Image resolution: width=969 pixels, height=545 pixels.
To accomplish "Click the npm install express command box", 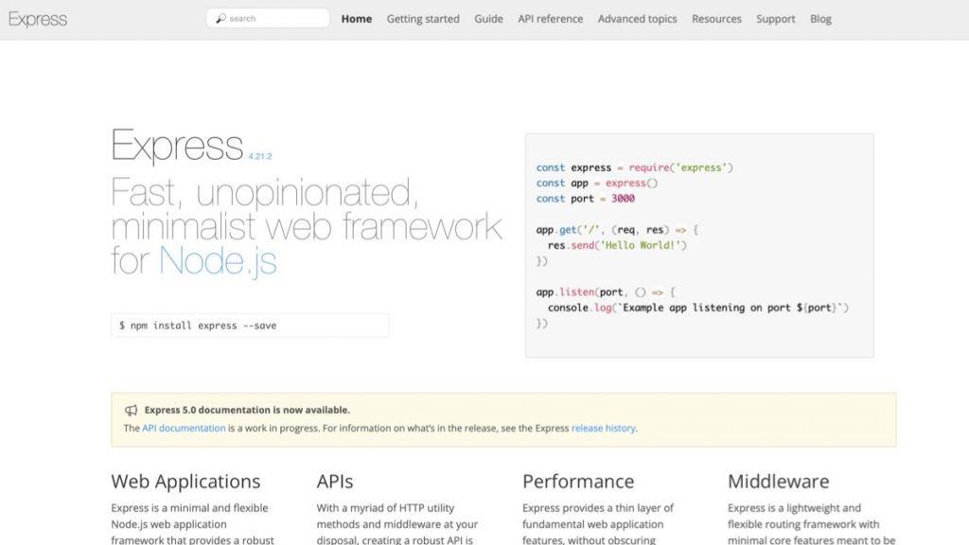I will pyautogui.click(x=250, y=325).
